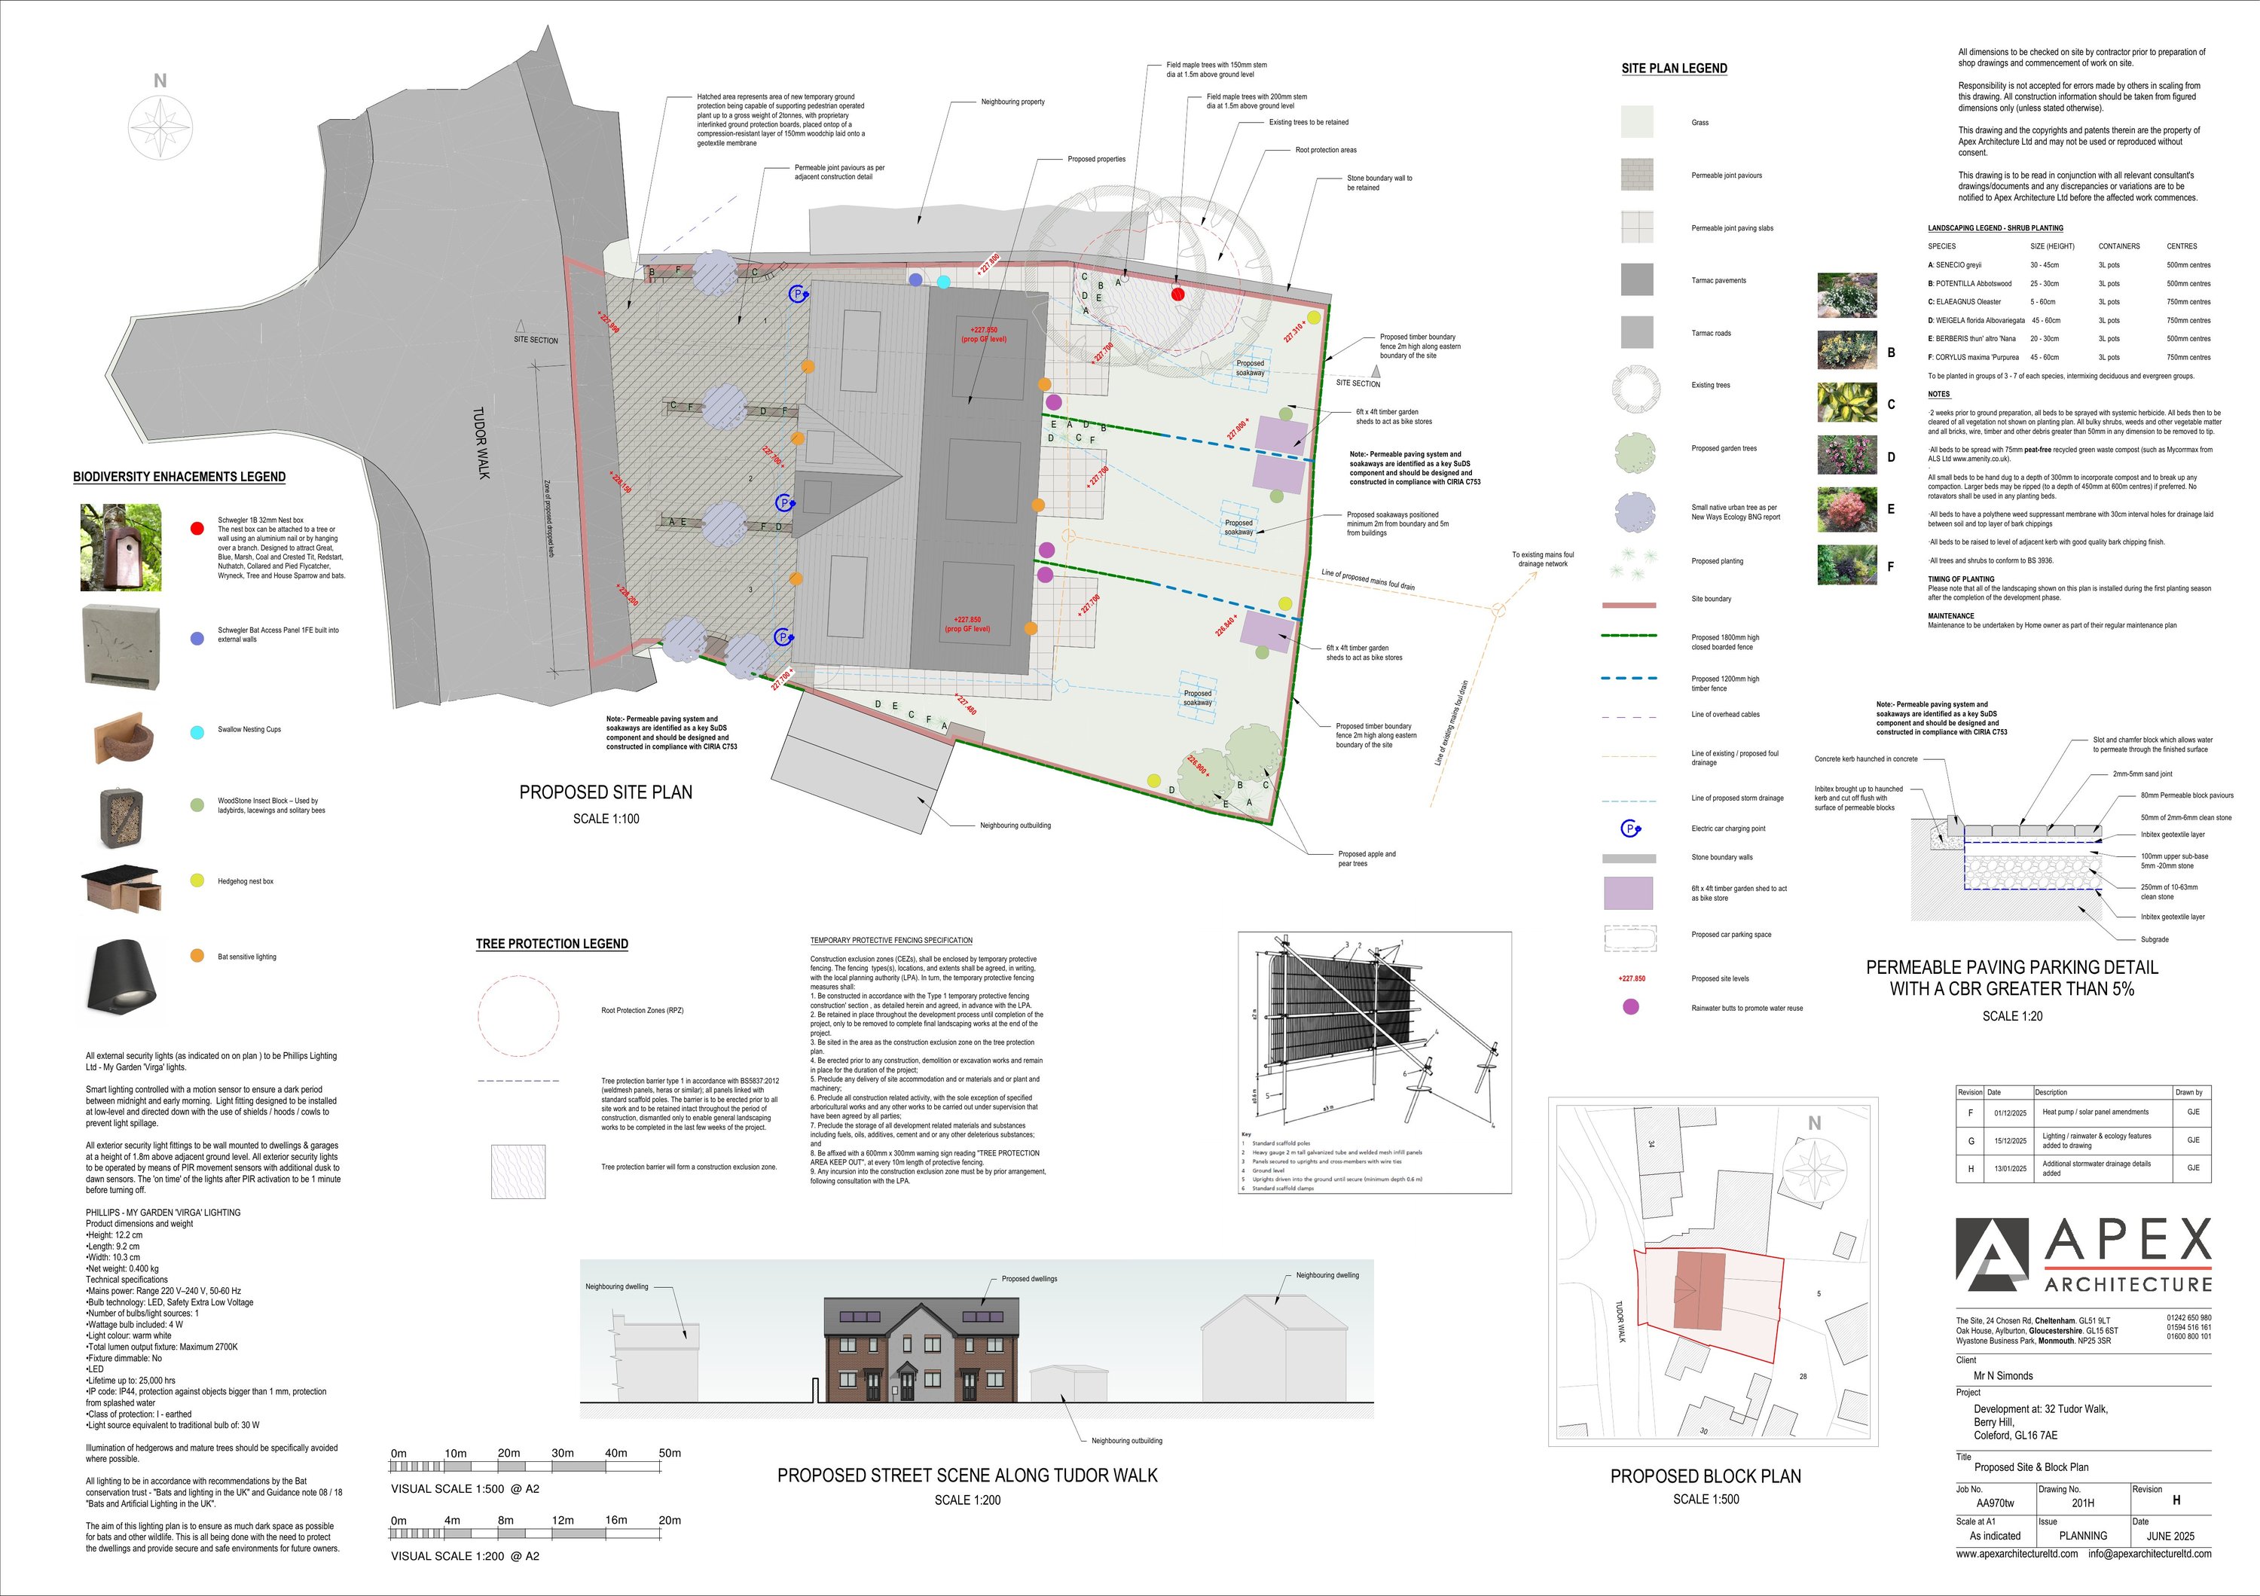2260x1596 pixels.
Task: Click the orange bat sensitive lighting legend dot
Action: (197, 956)
